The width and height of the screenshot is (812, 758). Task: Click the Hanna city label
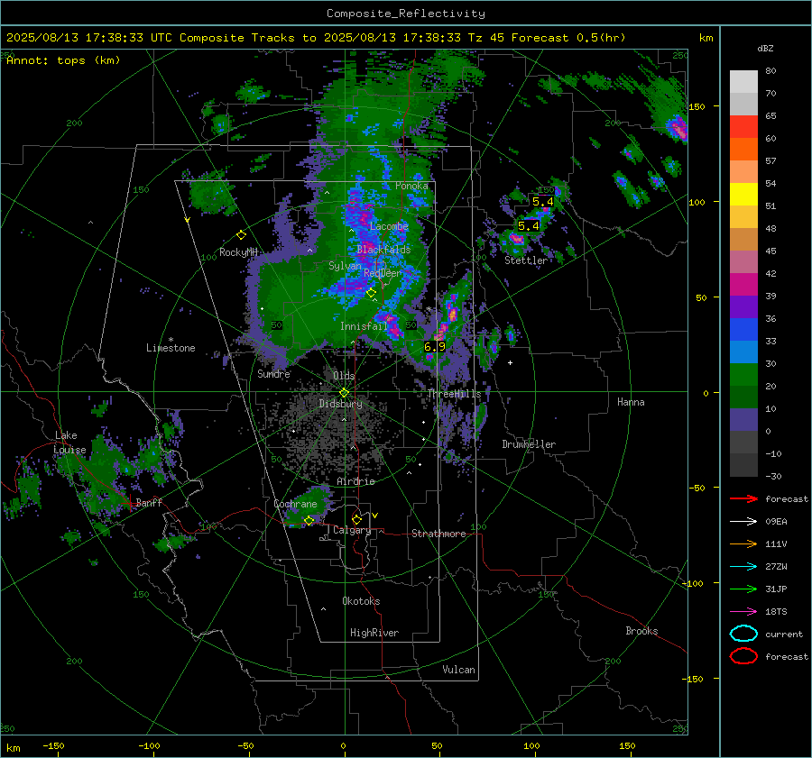pyautogui.click(x=631, y=402)
